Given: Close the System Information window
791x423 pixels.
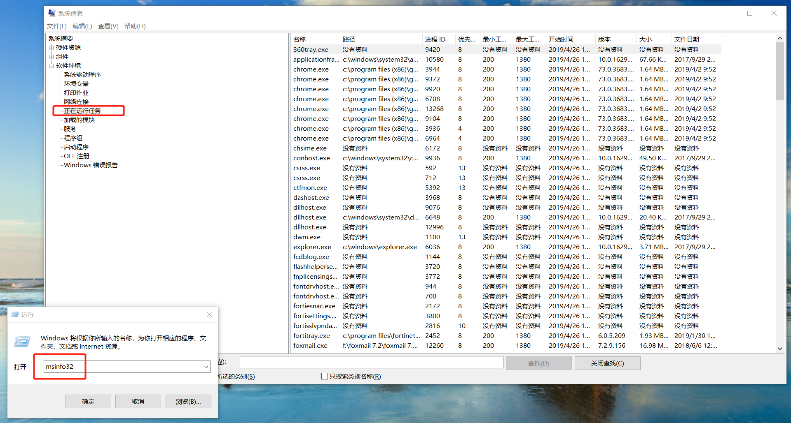Looking at the screenshot, I should (774, 13).
